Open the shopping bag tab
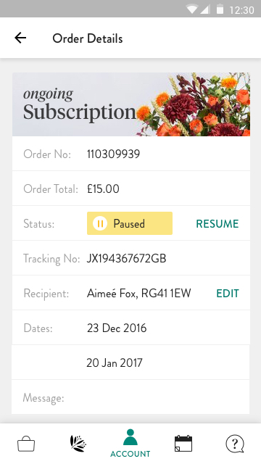Image resolution: width=261 pixels, height=464 pixels. (x=26, y=444)
